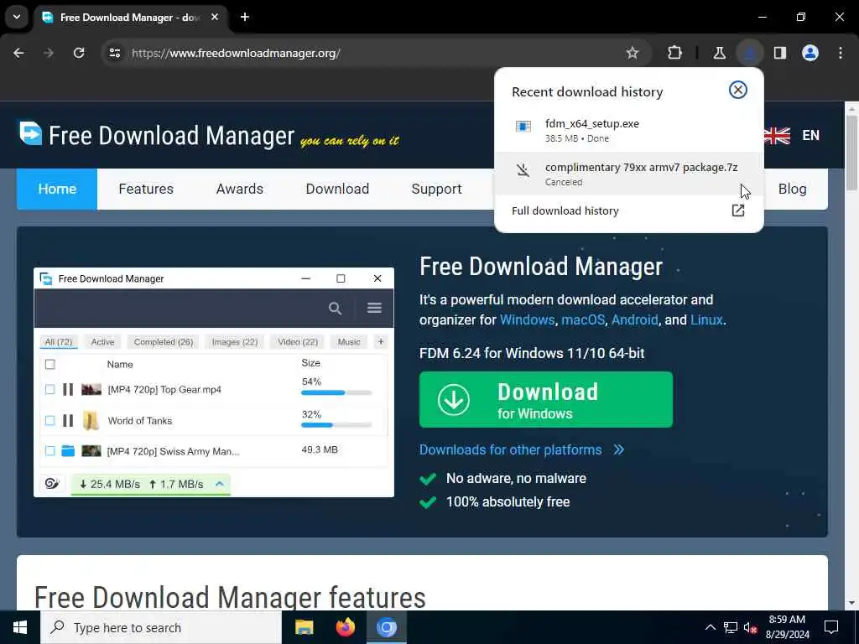Click the green Download for Windows button

[545, 399]
